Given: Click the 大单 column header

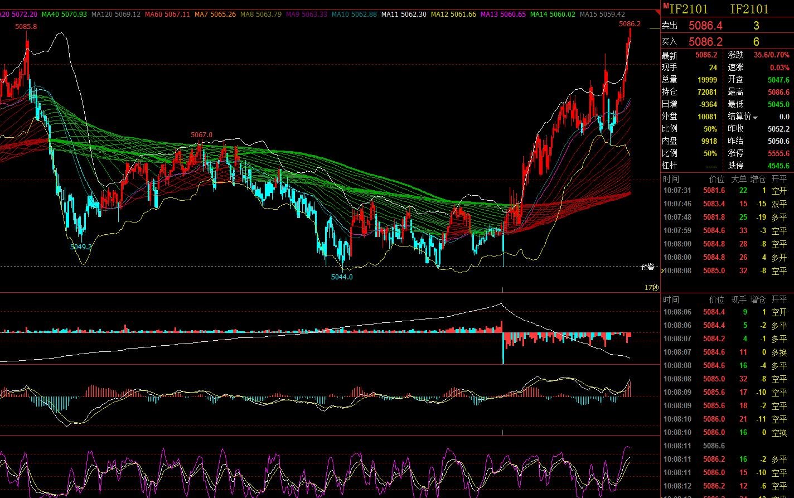Looking at the screenshot, I should (739, 179).
